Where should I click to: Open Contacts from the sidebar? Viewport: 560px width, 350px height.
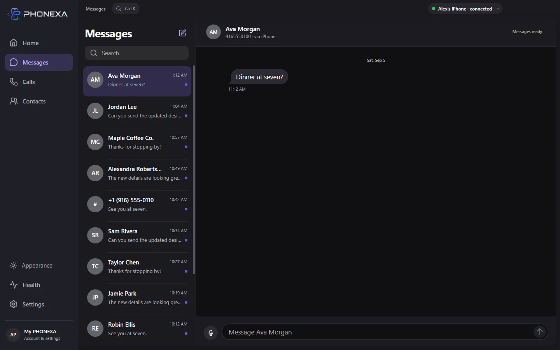39,101
